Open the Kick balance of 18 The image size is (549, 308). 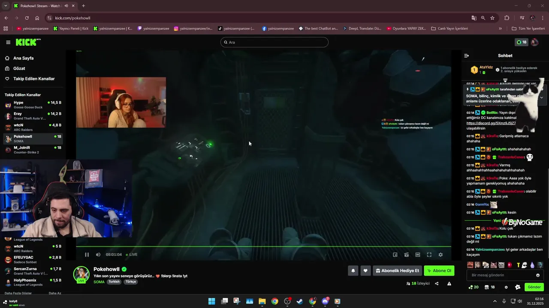pos(521,42)
